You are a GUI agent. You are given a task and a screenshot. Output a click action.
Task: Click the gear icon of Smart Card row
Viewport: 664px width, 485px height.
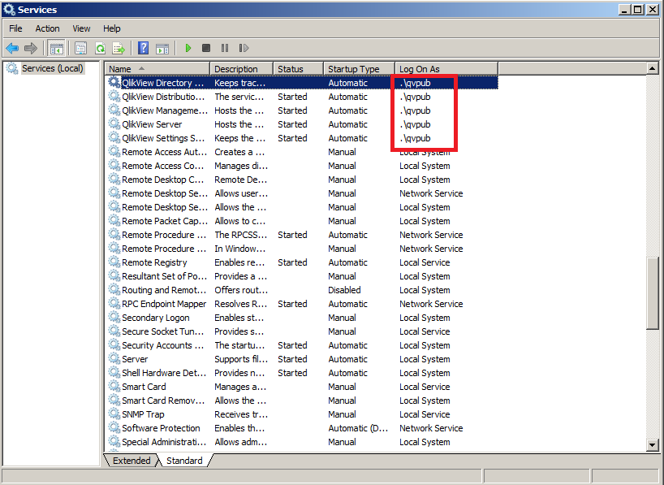click(x=114, y=386)
